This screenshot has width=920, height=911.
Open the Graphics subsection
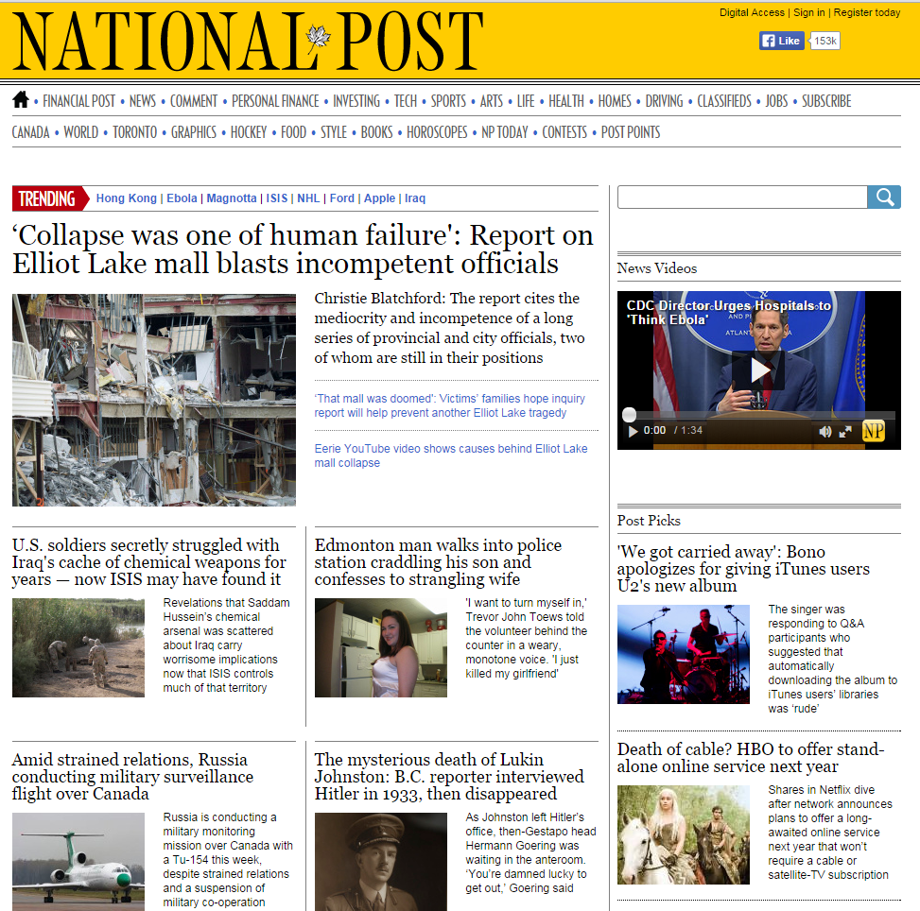pos(194,132)
